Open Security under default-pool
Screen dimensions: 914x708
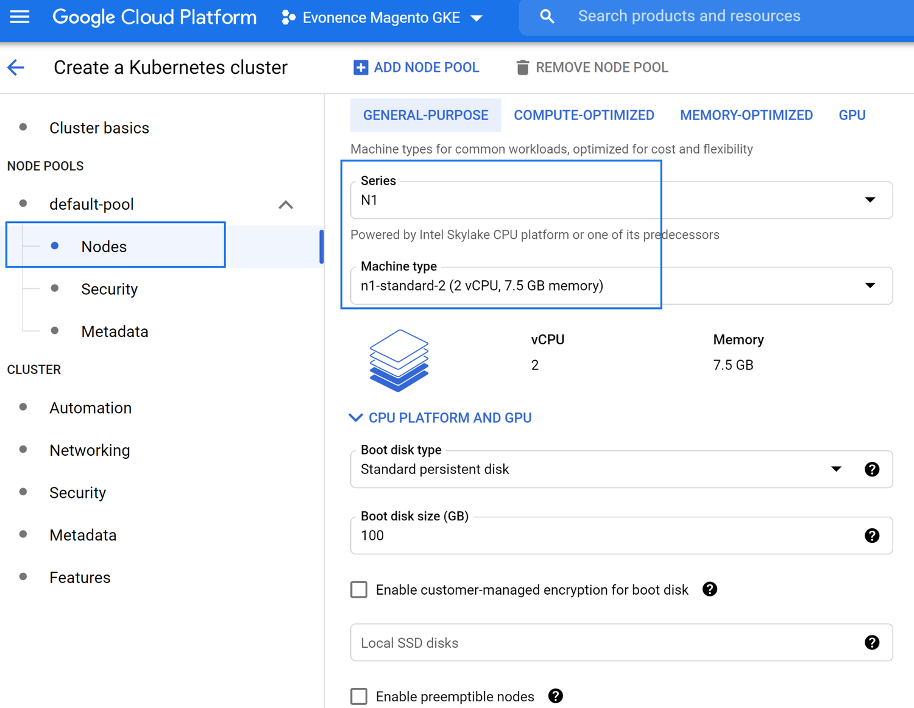tap(110, 289)
